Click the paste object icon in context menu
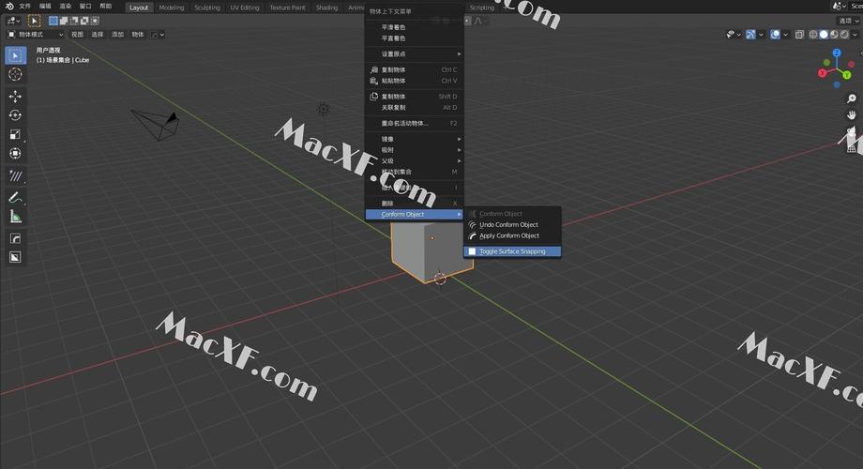 pyautogui.click(x=373, y=81)
